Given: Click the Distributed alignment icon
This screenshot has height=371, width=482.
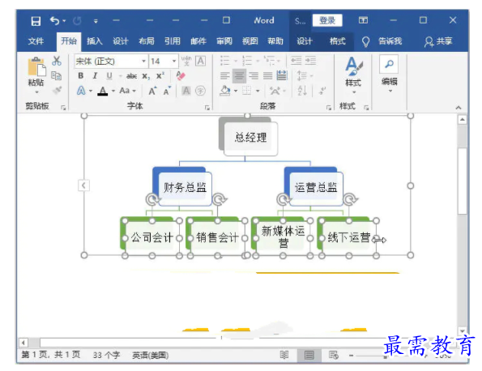Looking at the screenshot, I should tap(282, 75).
